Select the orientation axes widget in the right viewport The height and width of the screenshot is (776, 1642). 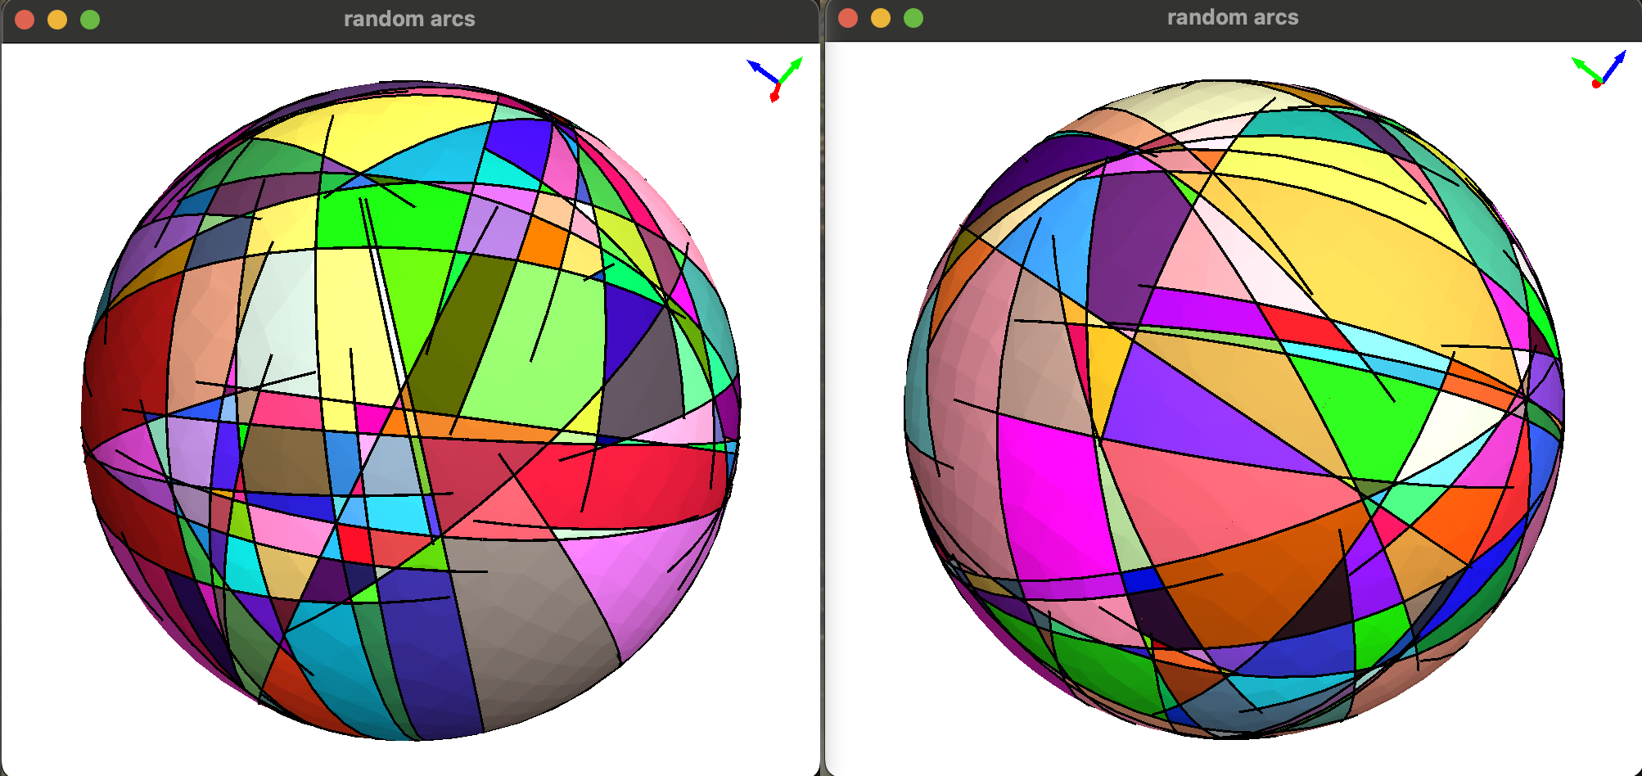[1598, 74]
